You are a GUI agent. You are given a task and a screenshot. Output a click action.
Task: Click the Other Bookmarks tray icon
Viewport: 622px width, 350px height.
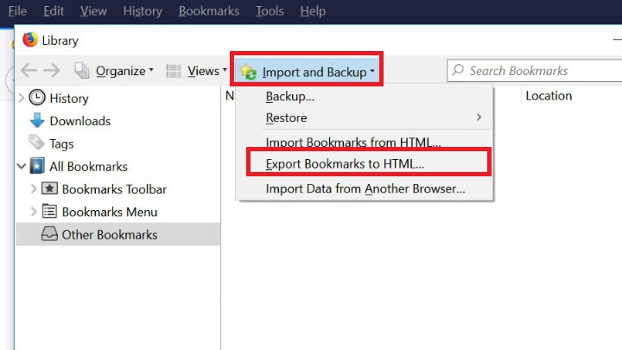[x=49, y=233]
